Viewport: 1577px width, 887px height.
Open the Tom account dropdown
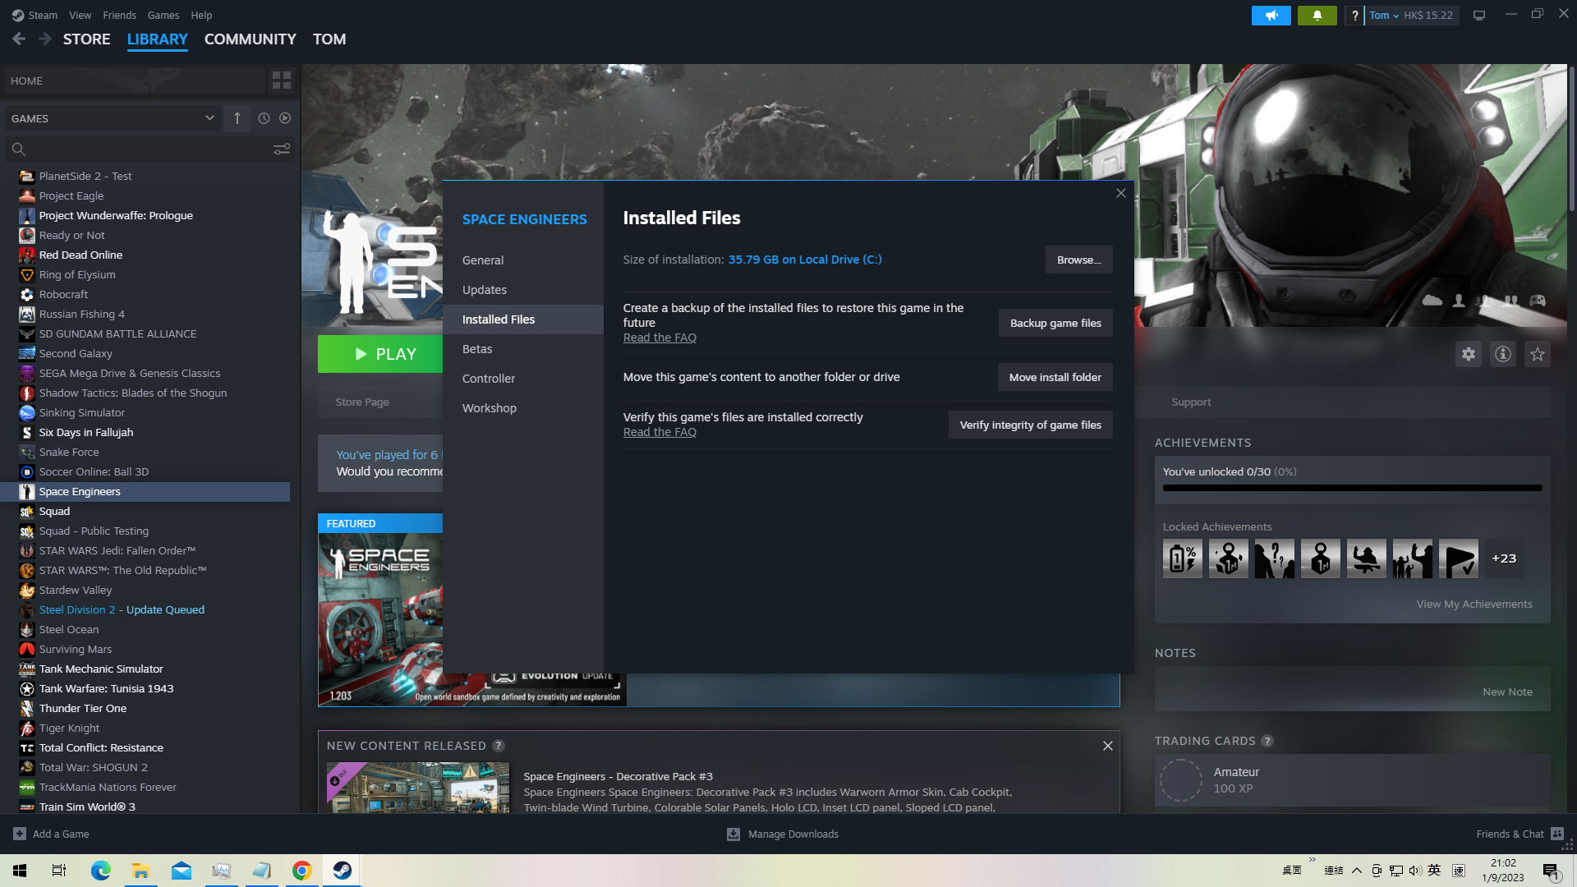click(x=1384, y=16)
